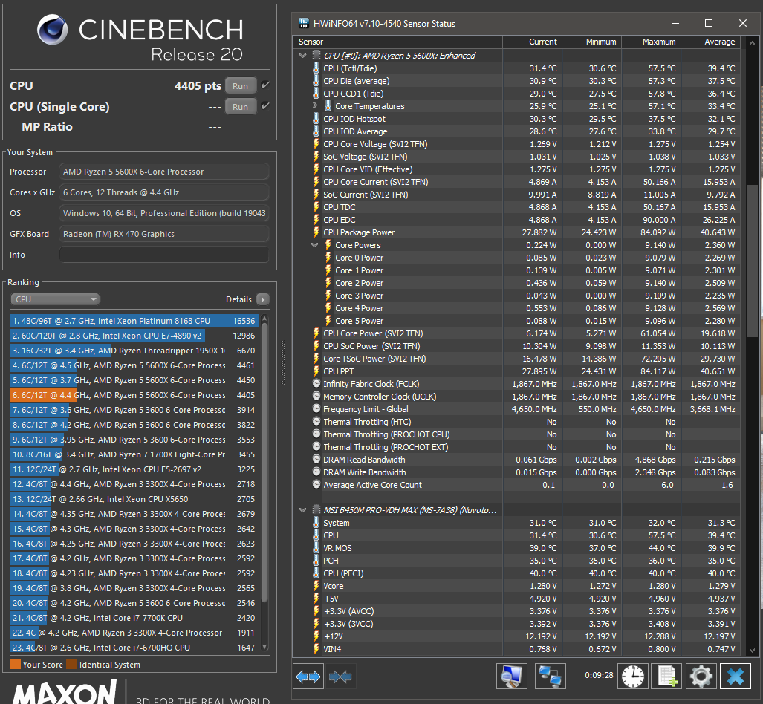Screen dimensions: 763x704
Task: Click clock icon for Memory Controller Clock
Action: point(316,397)
